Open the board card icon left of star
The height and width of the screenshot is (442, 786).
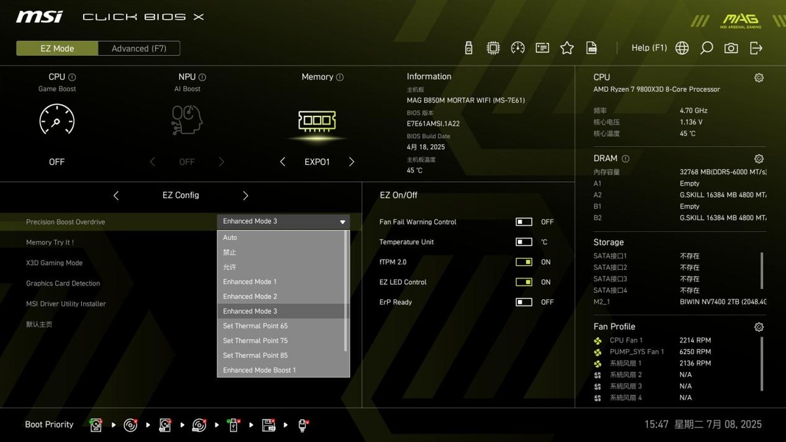pos(542,48)
